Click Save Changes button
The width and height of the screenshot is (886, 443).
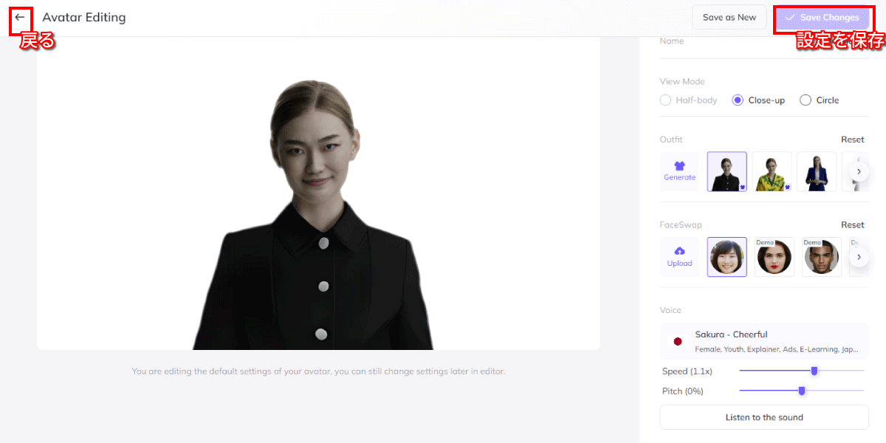click(x=822, y=17)
